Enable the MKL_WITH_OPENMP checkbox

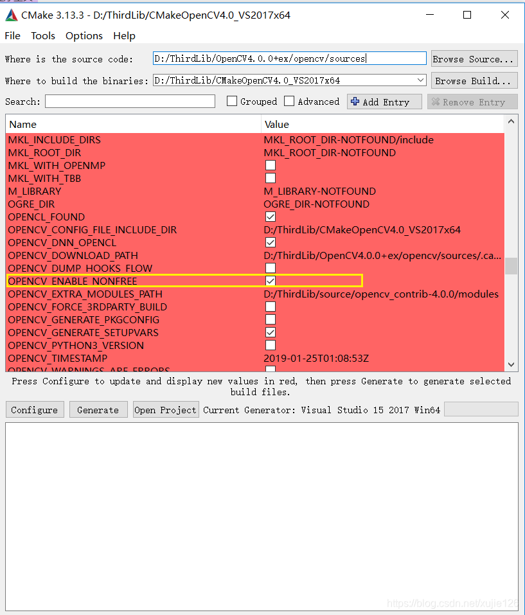(x=271, y=165)
